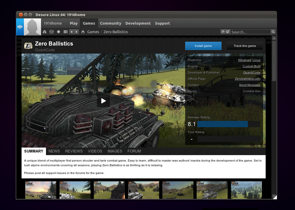Switch to the NEWS tab
The width and height of the screenshot is (295, 210).
(54, 151)
